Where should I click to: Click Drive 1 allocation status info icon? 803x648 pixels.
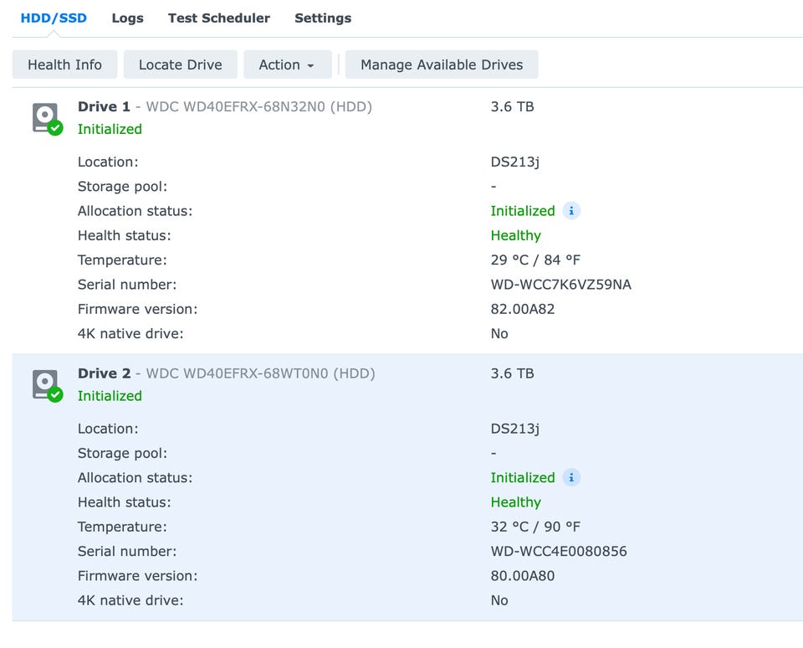coord(571,211)
